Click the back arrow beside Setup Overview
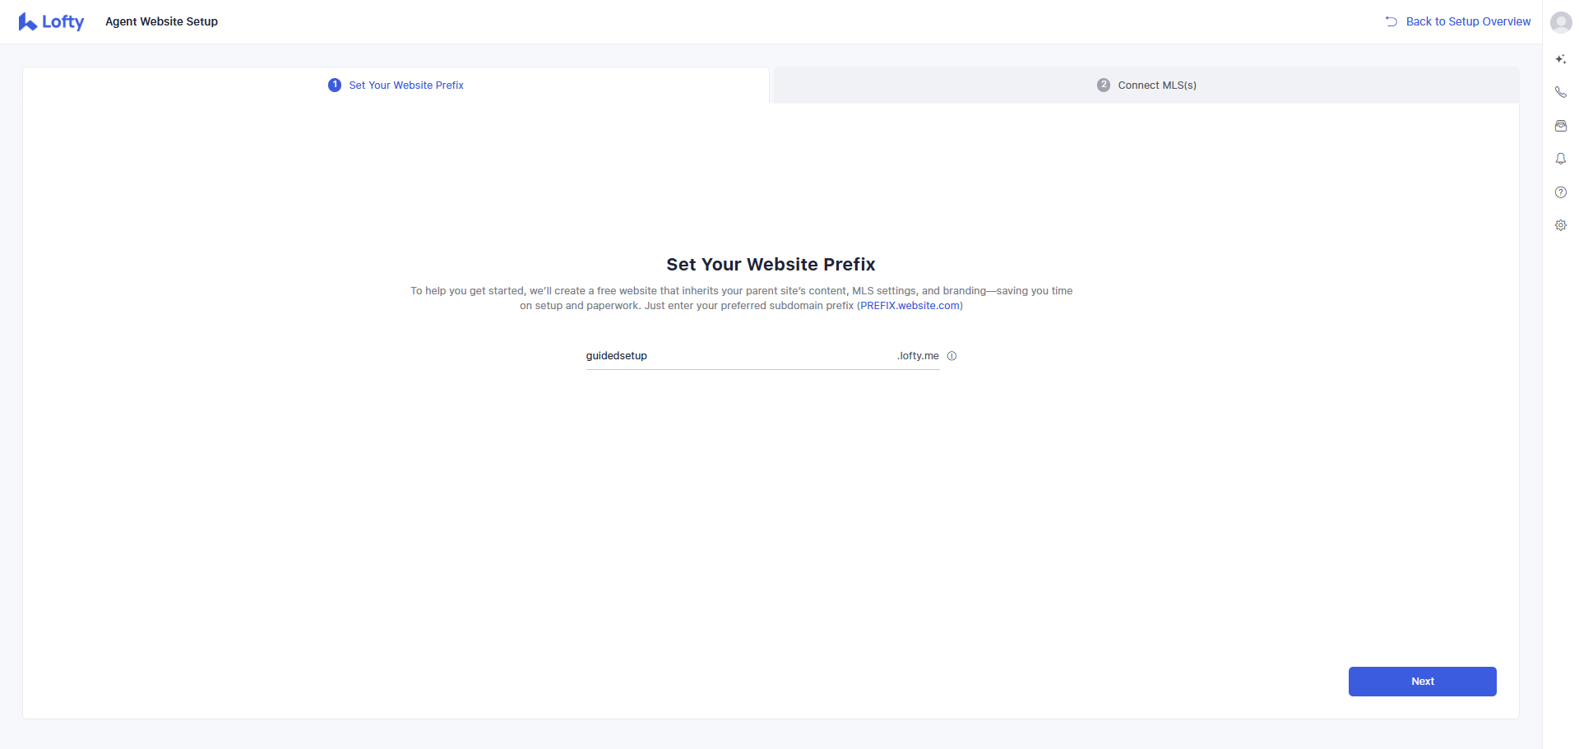The image size is (1579, 749). click(1391, 21)
